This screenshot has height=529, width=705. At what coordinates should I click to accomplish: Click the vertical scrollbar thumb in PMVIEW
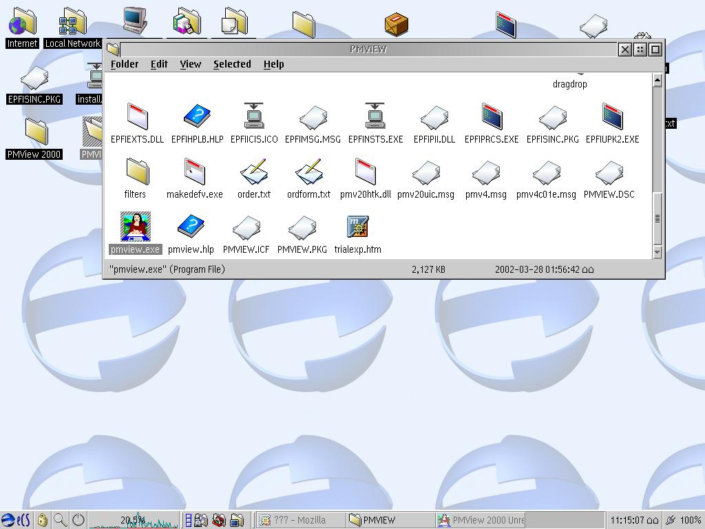click(657, 218)
